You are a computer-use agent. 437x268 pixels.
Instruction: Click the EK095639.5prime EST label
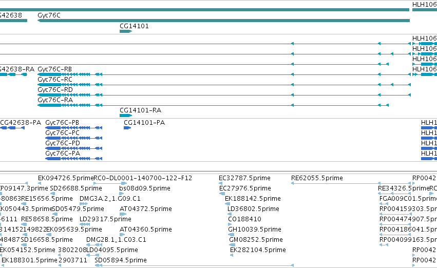(x=74, y=229)
